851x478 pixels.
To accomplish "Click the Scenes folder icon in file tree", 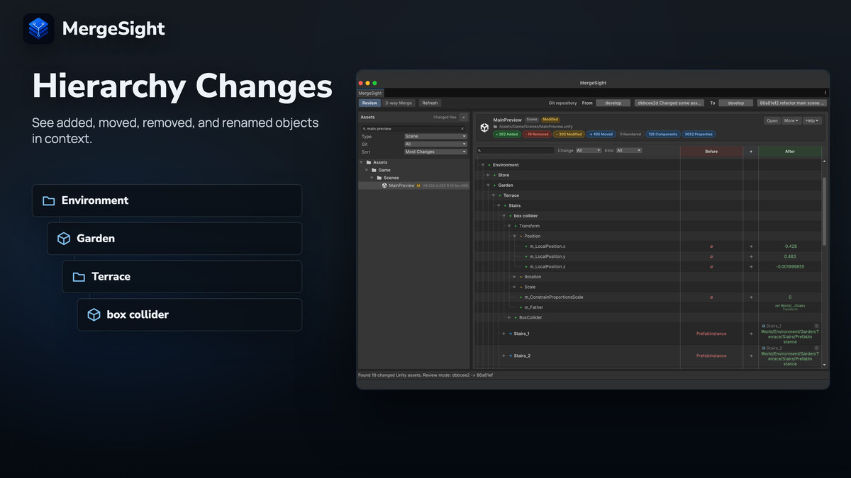I will click(x=379, y=178).
